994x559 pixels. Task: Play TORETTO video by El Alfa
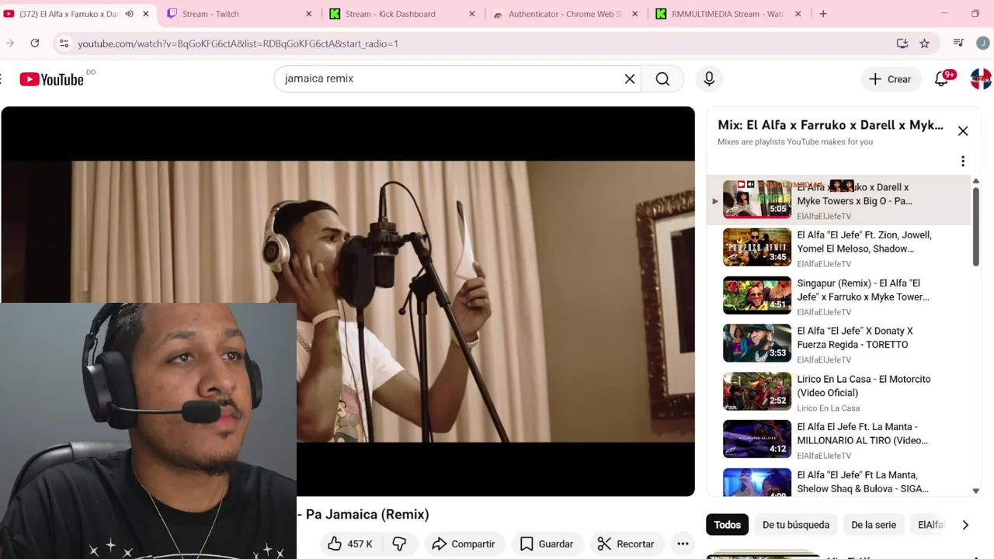click(x=839, y=343)
